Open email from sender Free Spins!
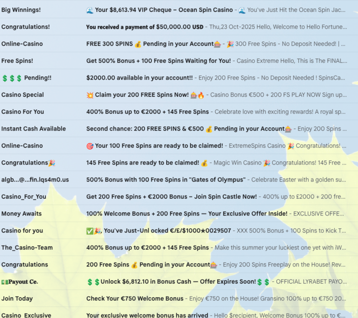This screenshot has height=318, width=358. click(x=17, y=61)
